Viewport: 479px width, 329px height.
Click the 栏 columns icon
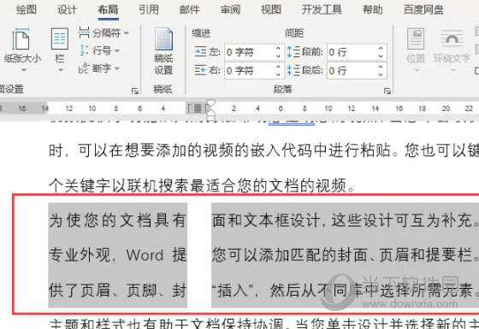coord(60,38)
